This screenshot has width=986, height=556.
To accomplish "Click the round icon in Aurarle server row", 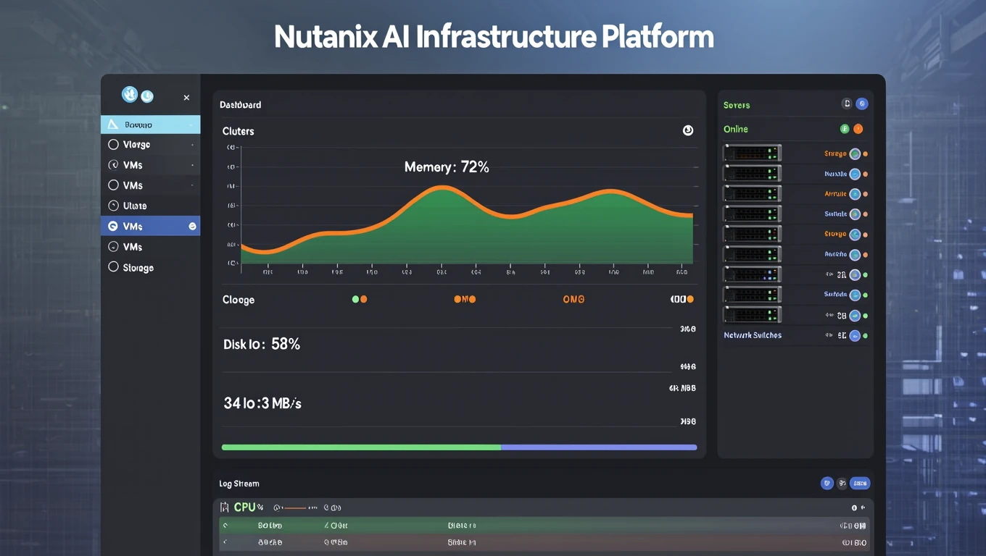I will (855, 255).
